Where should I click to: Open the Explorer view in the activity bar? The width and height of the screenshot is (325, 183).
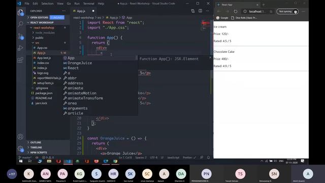tap(20, 13)
